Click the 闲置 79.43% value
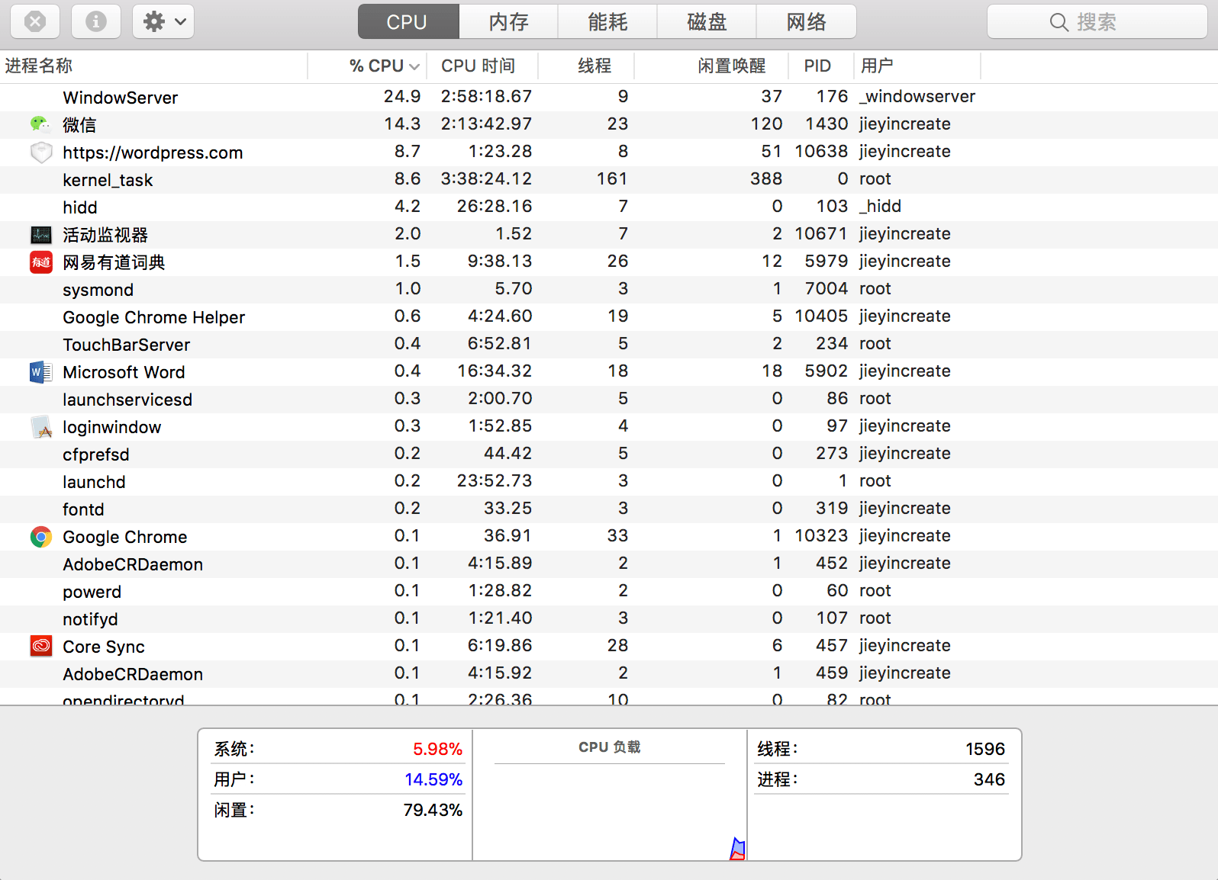Screen dimensions: 1218x880 point(433,810)
